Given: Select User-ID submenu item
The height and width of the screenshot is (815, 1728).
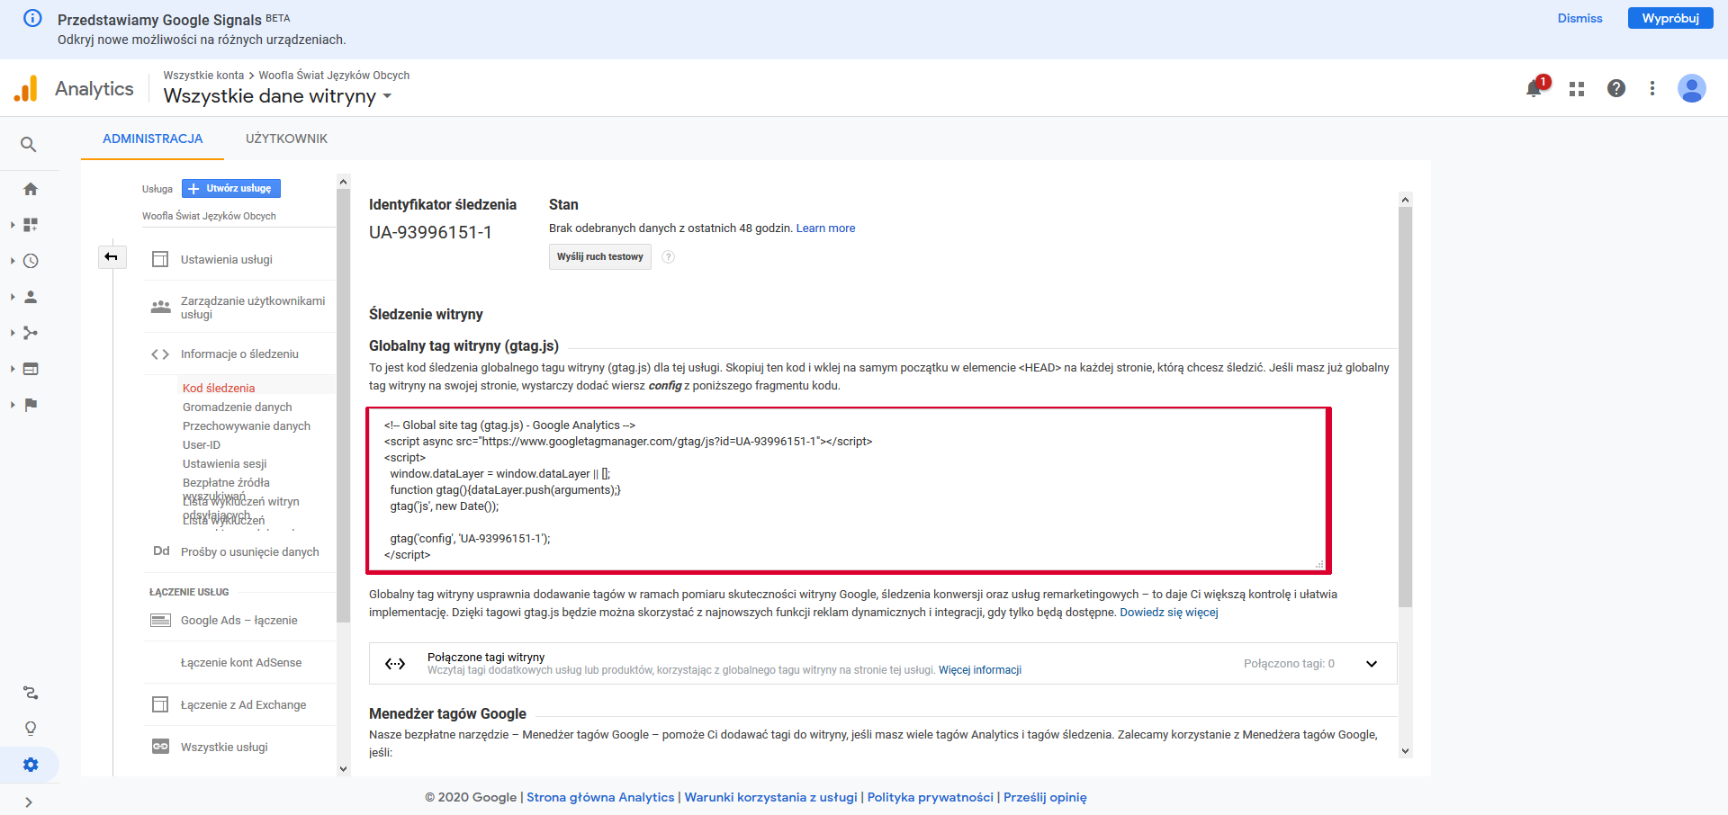Looking at the screenshot, I should [202, 445].
